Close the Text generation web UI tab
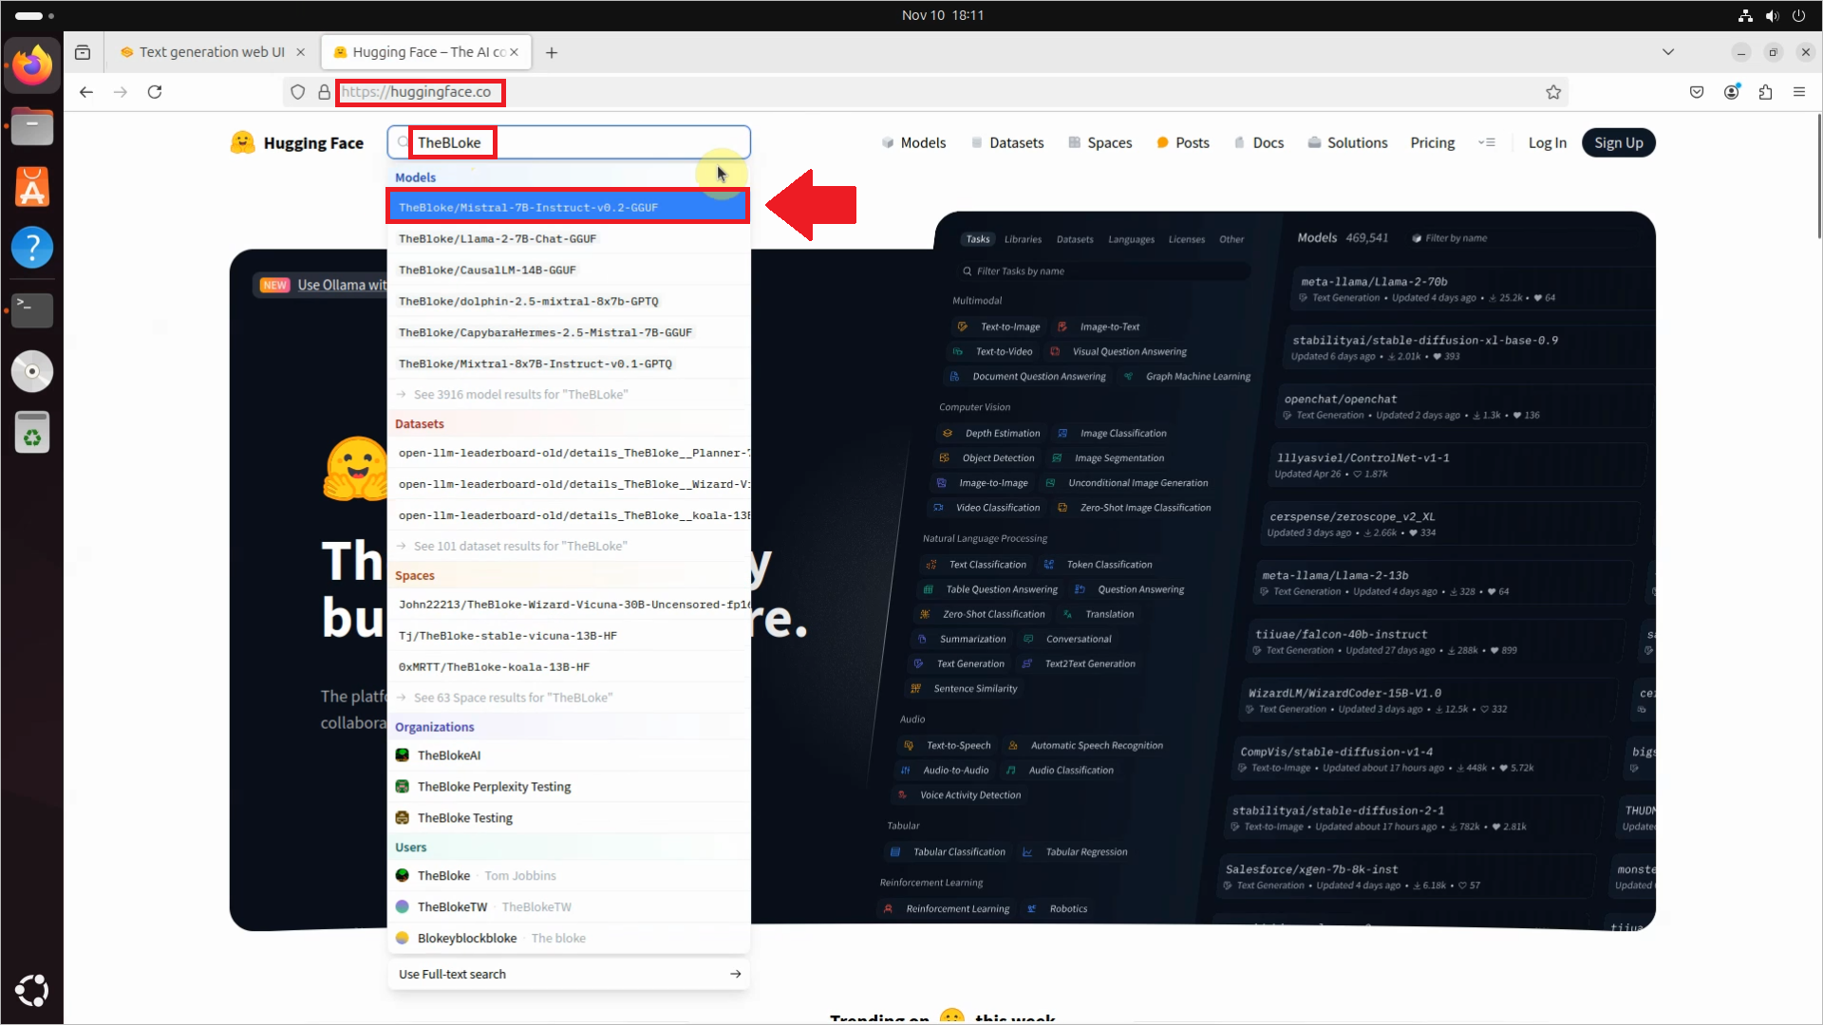 [x=301, y=52]
